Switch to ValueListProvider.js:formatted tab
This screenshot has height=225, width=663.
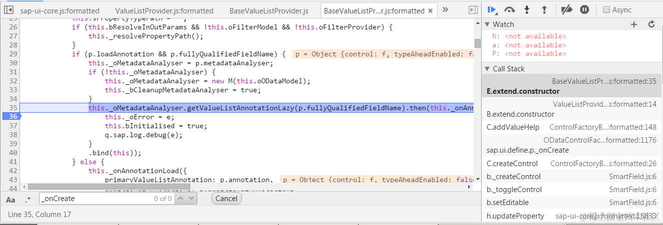click(164, 10)
